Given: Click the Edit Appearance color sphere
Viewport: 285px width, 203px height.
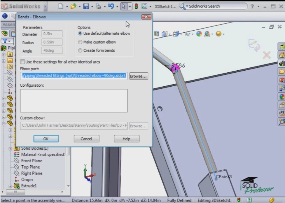Looking at the screenshot, I should [199, 34].
